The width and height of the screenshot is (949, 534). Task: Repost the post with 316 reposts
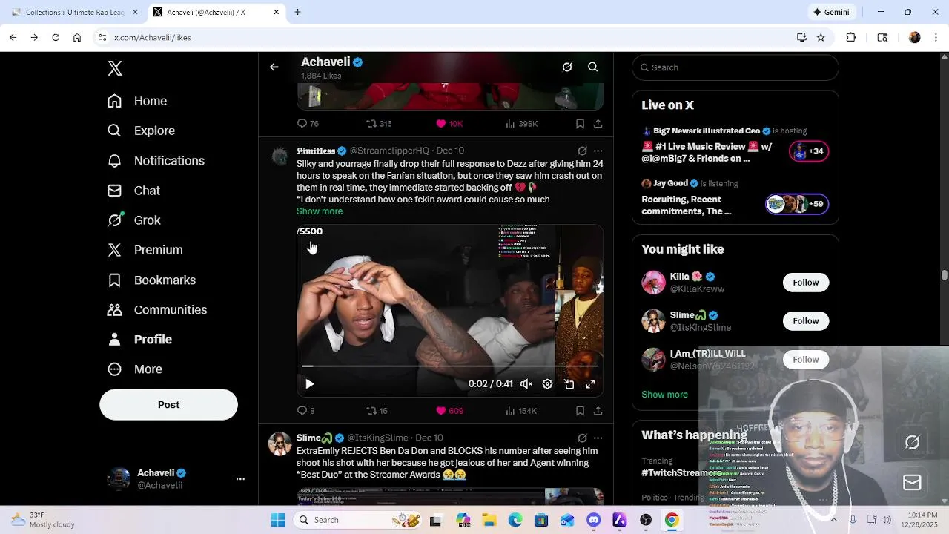pos(379,124)
